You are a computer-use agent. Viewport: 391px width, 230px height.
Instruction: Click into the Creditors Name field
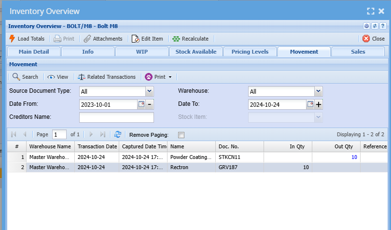(116, 117)
